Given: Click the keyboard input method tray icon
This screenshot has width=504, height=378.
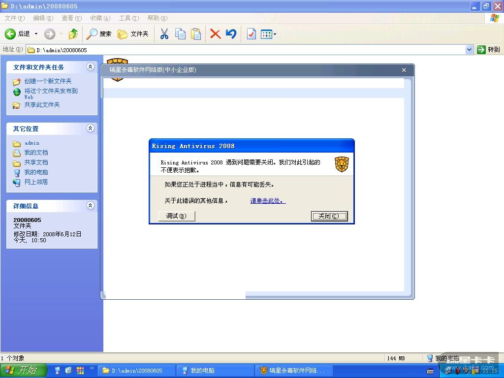Looking at the screenshot, I should 430,371.
